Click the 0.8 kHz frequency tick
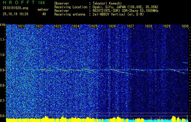 point(2,85)
